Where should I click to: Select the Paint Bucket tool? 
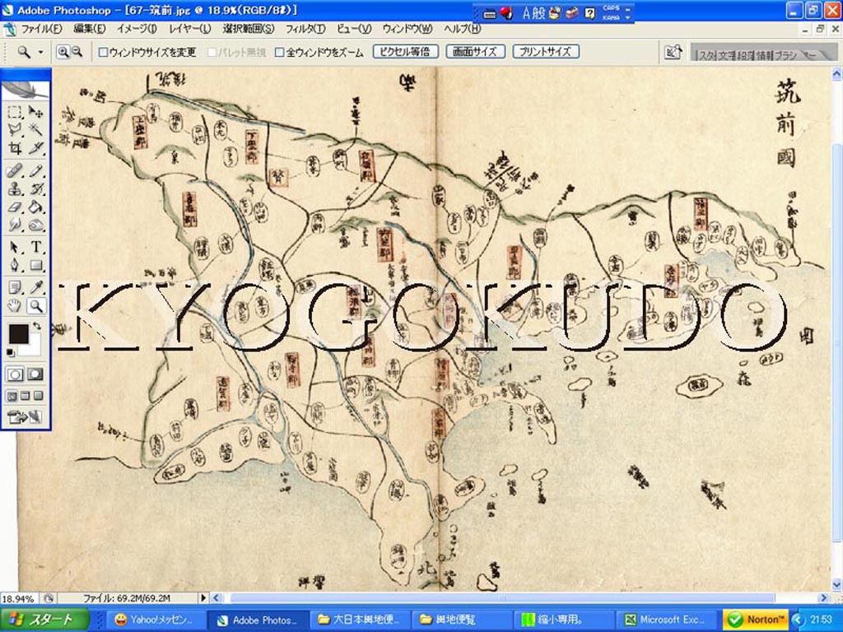click(36, 207)
